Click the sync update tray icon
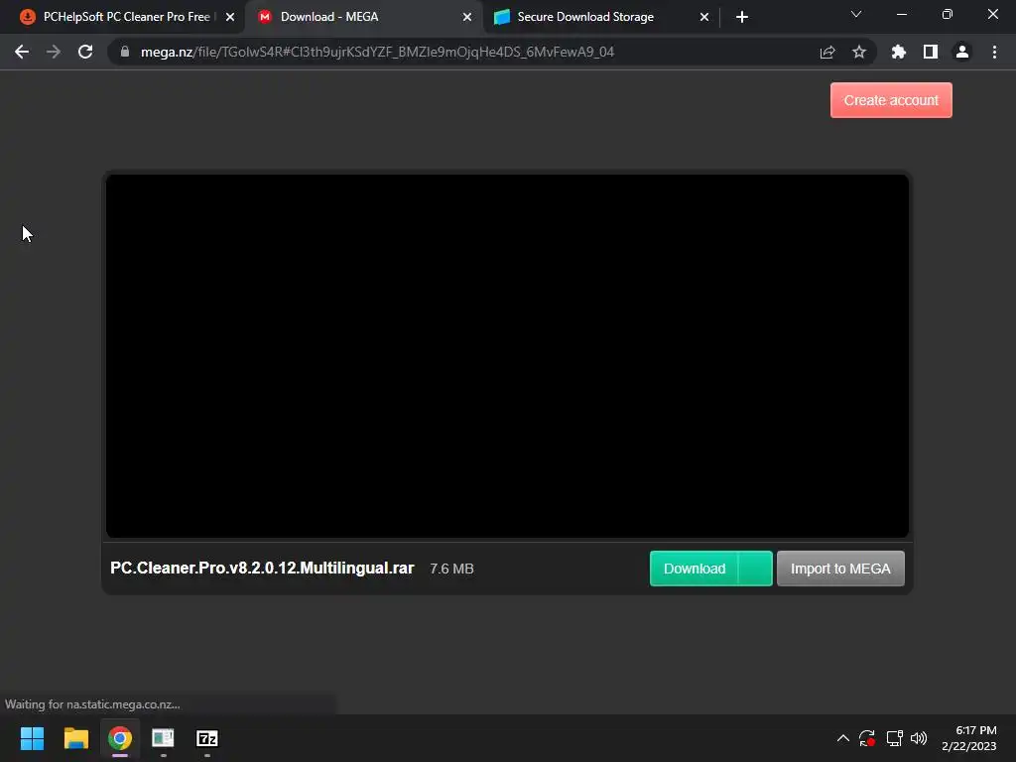The width and height of the screenshot is (1016, 762). point(867,738)
